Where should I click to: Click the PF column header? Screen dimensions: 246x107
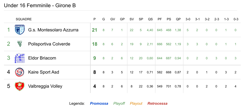coord(160,19)
